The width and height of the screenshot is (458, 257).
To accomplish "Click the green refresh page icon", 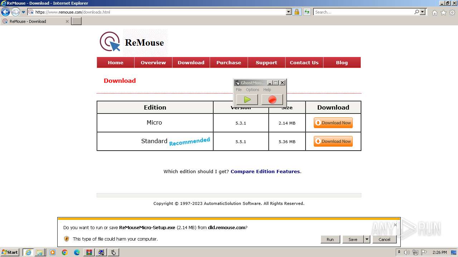I will [x=307, y=12].
